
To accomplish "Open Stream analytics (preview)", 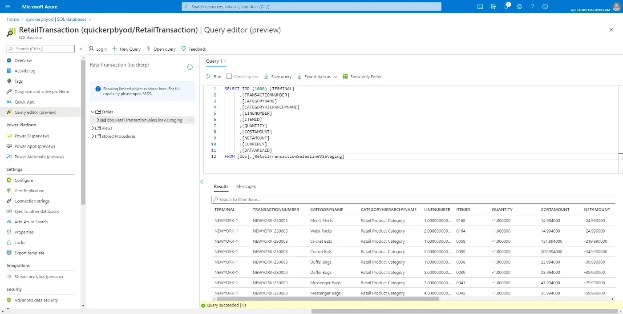I will point(39,277).
